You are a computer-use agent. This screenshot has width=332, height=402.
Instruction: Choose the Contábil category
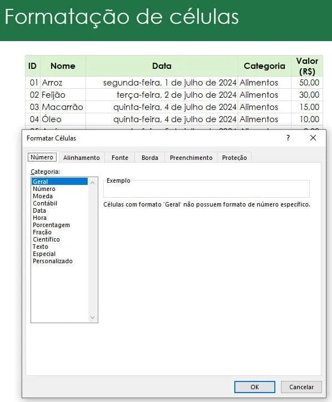point(59,203)
